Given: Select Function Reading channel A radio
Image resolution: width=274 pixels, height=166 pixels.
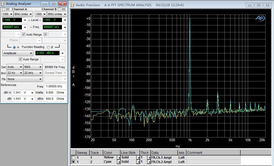Looking at the screenshot, I should pos(14,47).
